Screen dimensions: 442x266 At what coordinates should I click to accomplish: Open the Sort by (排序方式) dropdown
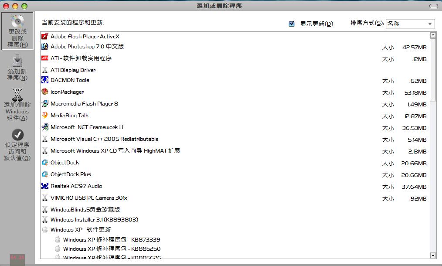click(410, 24)
